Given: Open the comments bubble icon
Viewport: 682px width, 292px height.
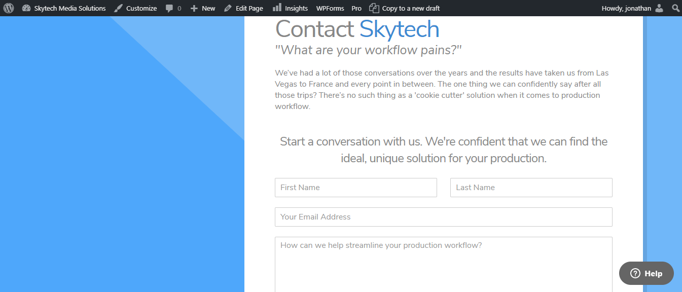Looking at the screenshot, I should click(x=169, y=8).
